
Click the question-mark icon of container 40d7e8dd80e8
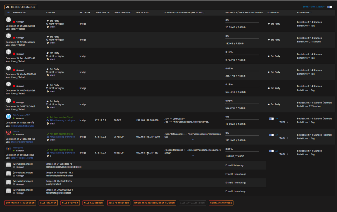click(x=8, y=84)
